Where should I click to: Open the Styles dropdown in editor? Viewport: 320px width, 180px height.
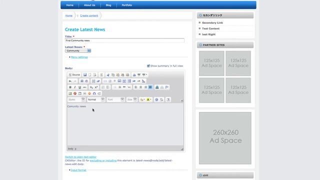pos(76,99)
